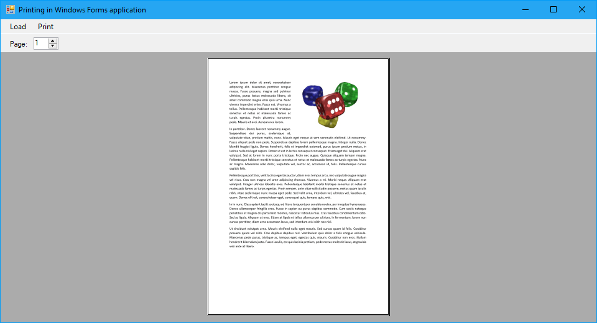
Task: Decrease page number with down arrow
Action: [53, 46]
